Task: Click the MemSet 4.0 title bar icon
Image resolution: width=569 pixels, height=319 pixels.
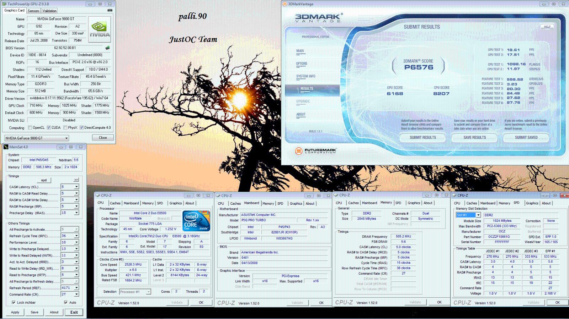Action: [x=6, y=147]
